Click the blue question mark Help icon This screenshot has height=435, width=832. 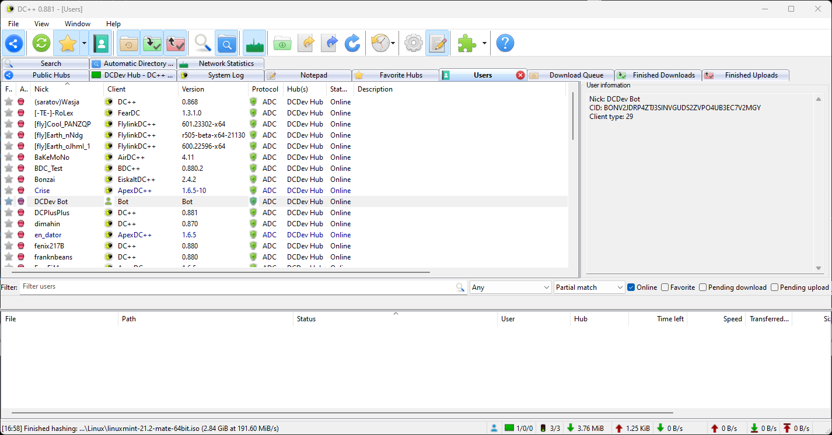point(505,43)
